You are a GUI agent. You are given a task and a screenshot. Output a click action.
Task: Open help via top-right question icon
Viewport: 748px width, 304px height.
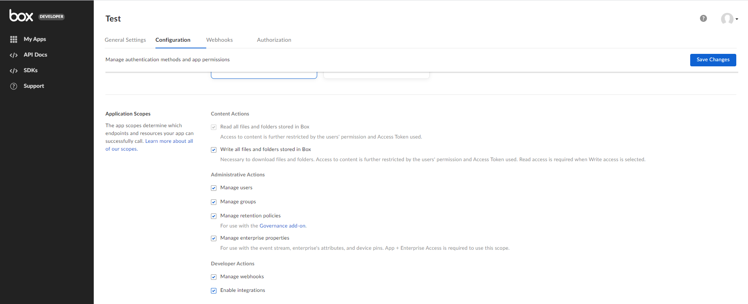pos(703,18)
